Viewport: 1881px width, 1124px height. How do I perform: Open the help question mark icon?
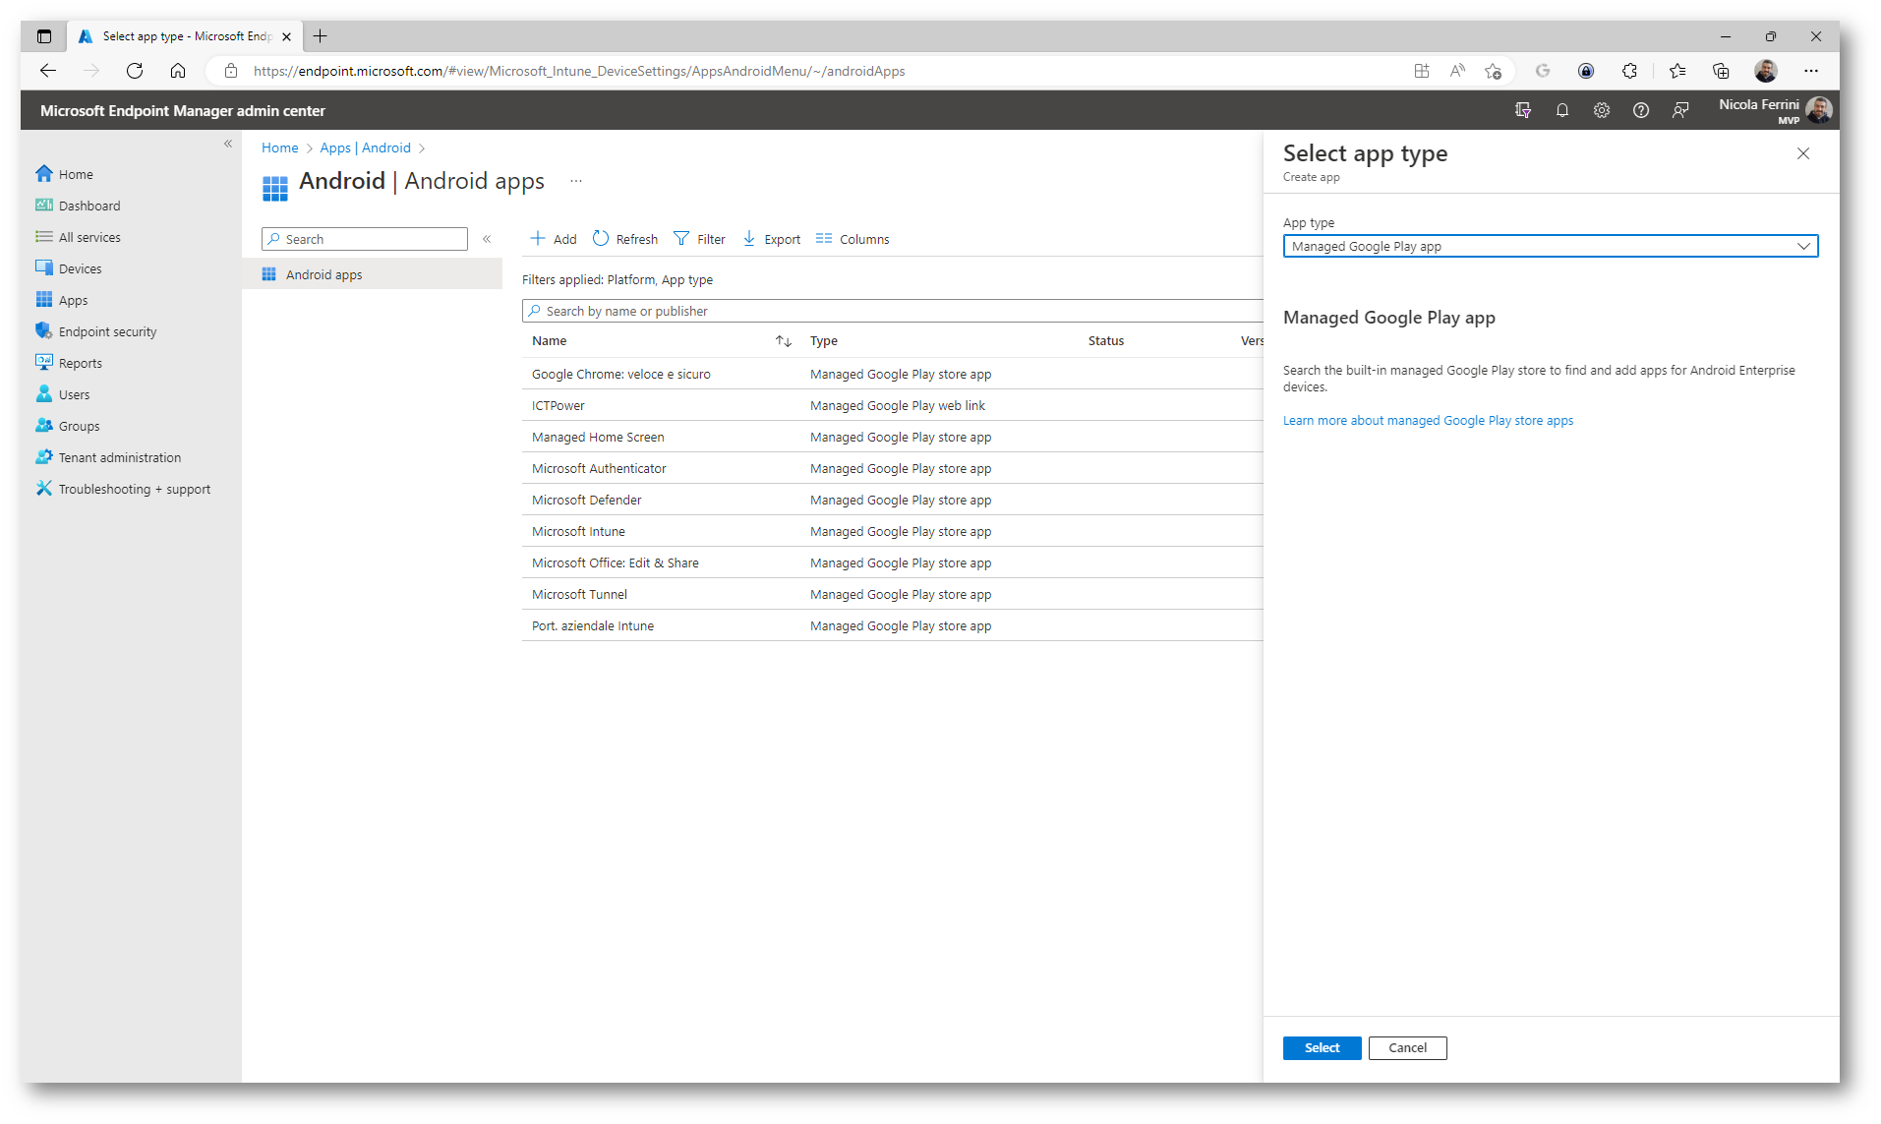(1641, 110)
